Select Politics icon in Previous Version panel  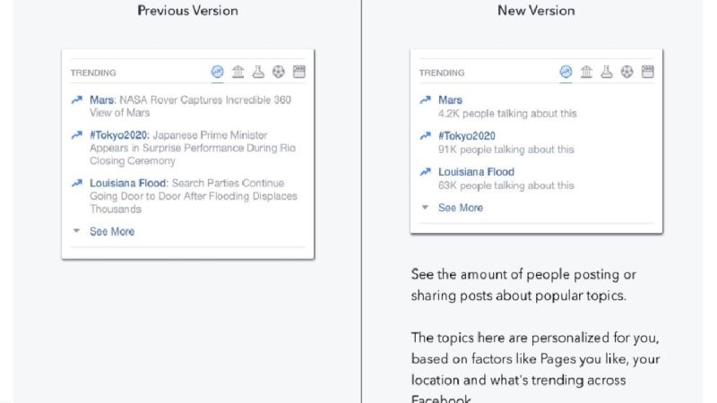[x=238, y=72]
